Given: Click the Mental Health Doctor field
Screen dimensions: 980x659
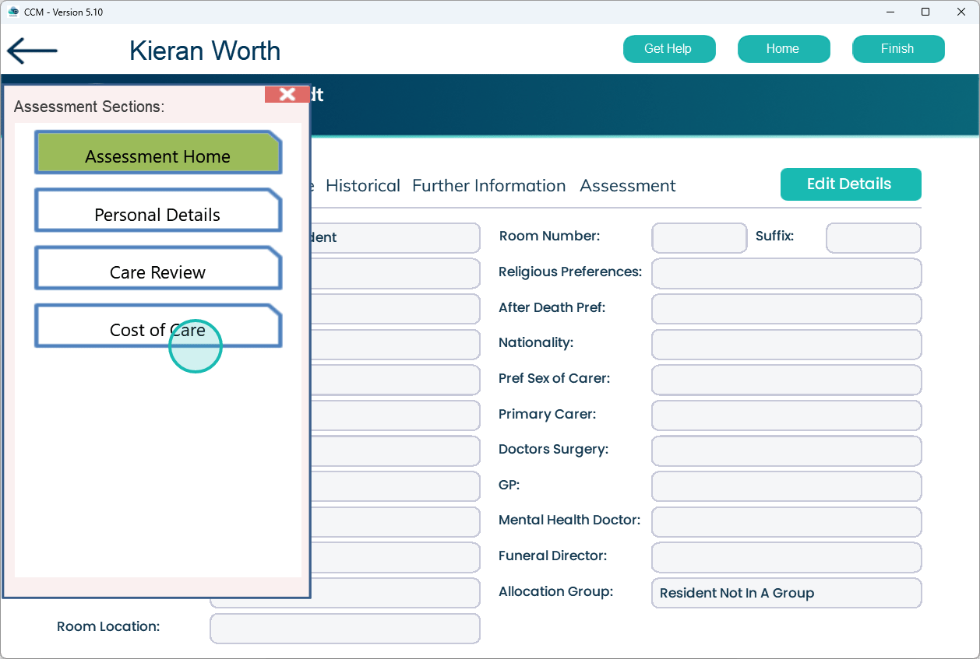Looking at the screenshot, I should coord(787,522).
